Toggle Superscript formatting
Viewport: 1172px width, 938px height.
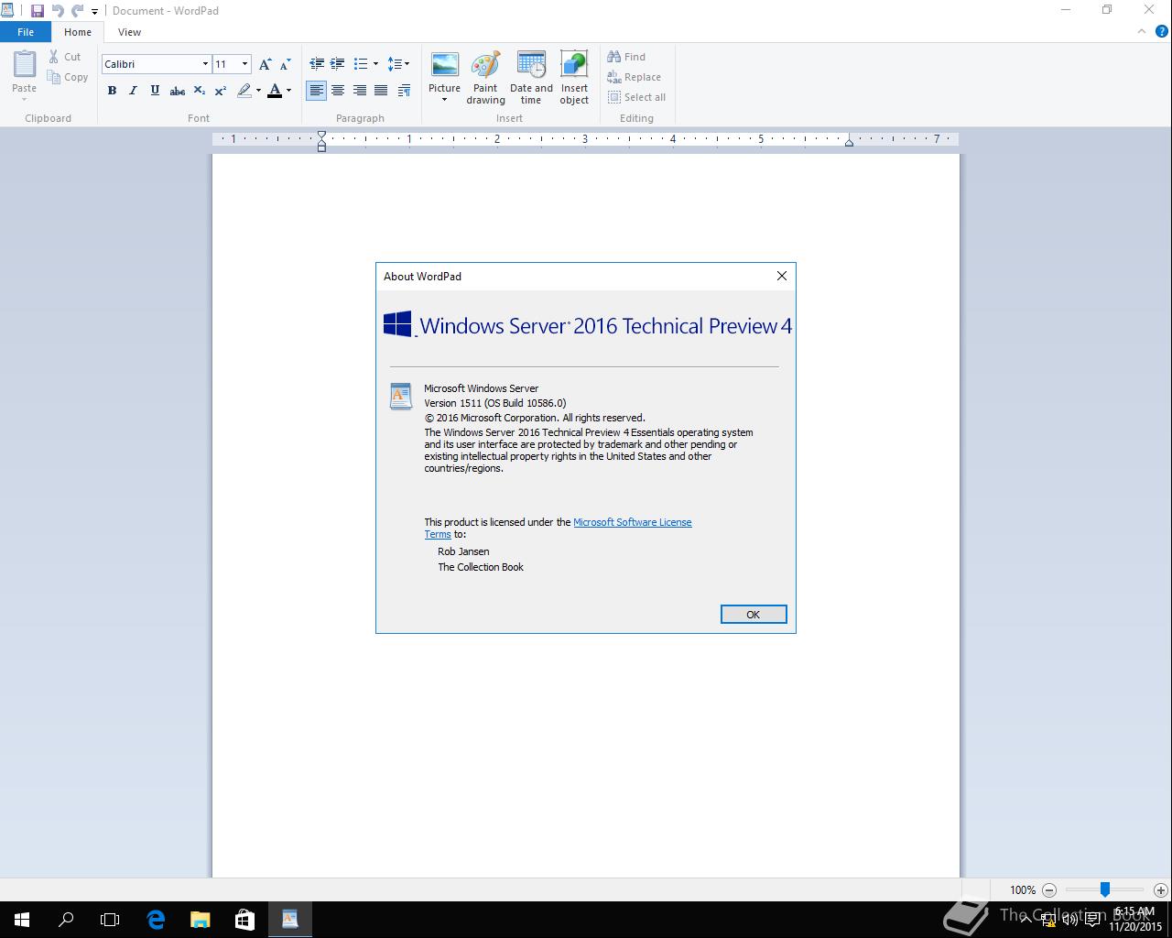pyautogui.click(x=221, y=91)
